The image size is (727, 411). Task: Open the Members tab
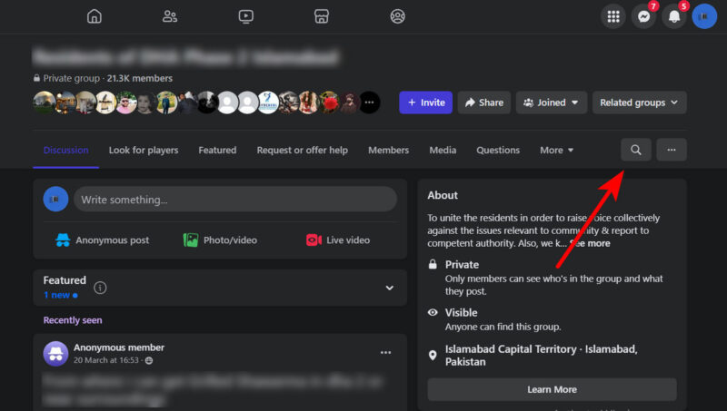pos(389,150)
